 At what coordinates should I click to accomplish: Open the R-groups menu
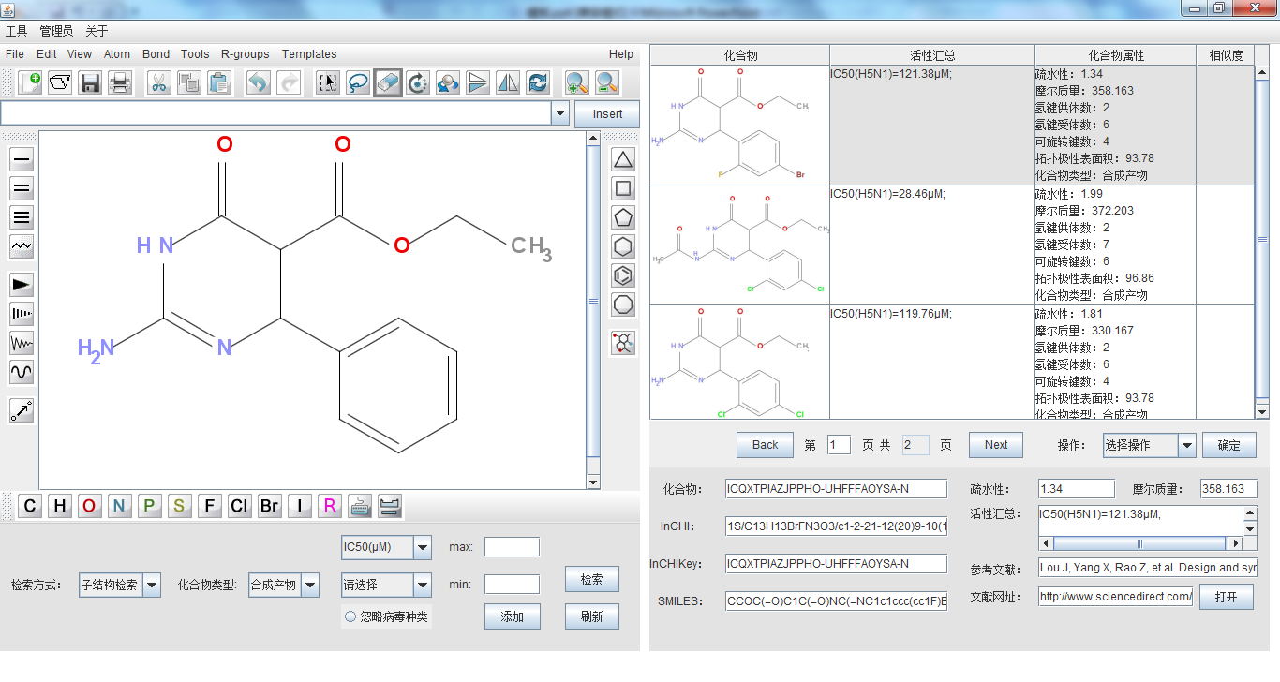pyautogui.click(x=246, y=54)
